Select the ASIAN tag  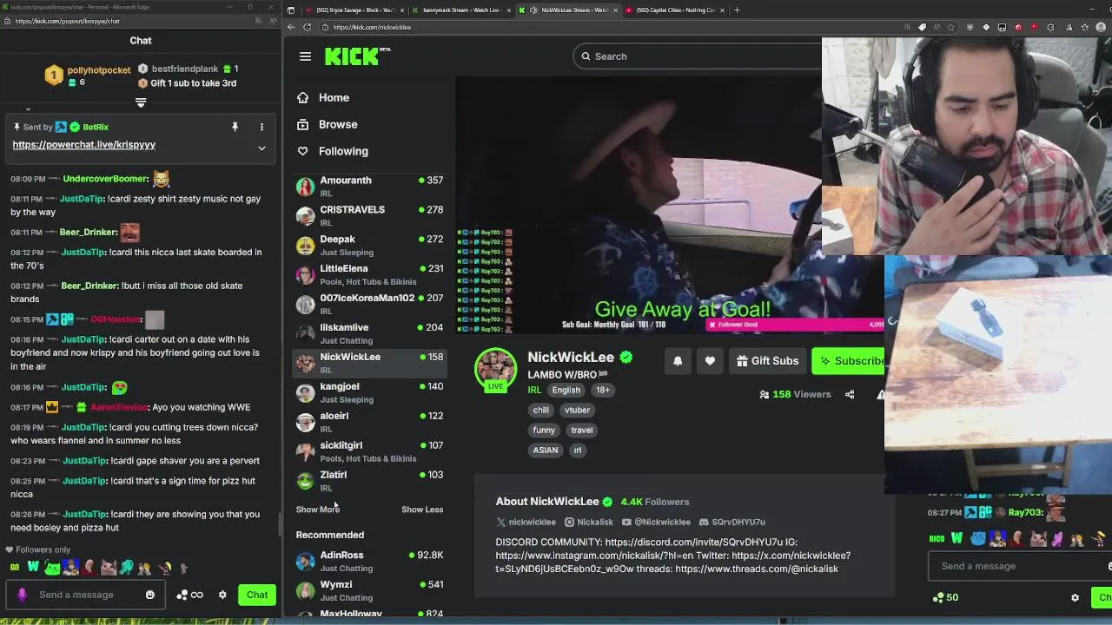(546, 450)
